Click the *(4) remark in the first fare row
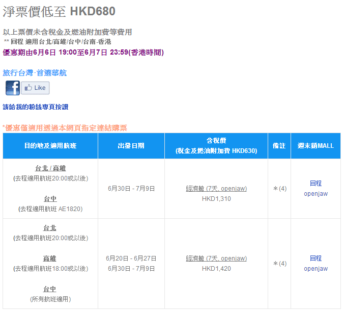The height and width of the screenshot is (310, 344). 279,189
